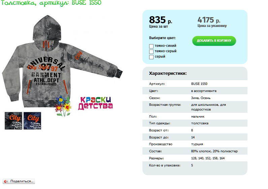Image resolution: width=268 pixels, height=189 pixels.
Task: Click the Размеры row value 128, 140, 152
Action: (x=208, y=158)
